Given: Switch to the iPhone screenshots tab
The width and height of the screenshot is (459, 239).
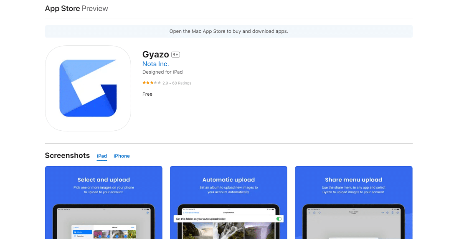Looking at the screenshot, I should 122,156.
